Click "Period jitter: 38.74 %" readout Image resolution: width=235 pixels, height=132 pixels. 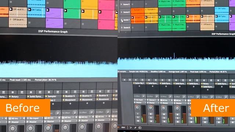(x=46, y=80)
